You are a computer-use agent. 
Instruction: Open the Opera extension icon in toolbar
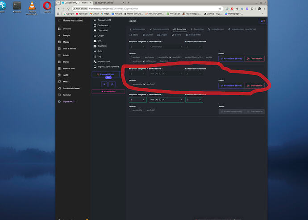click(232, 8)
